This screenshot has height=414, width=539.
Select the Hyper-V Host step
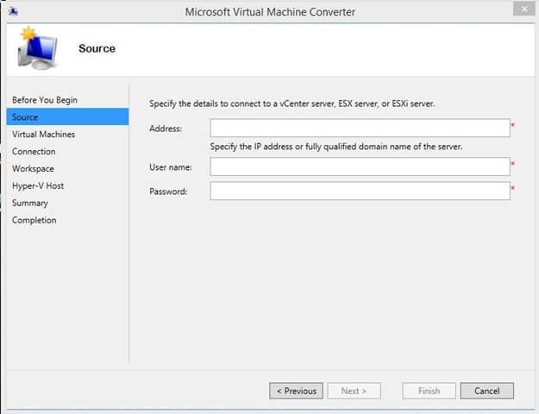[x=38, y=185]
